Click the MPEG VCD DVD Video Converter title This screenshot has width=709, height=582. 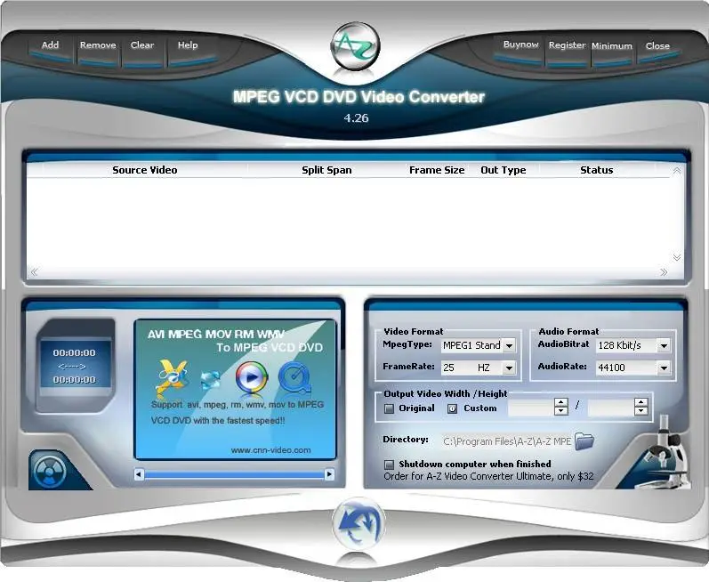359,97
